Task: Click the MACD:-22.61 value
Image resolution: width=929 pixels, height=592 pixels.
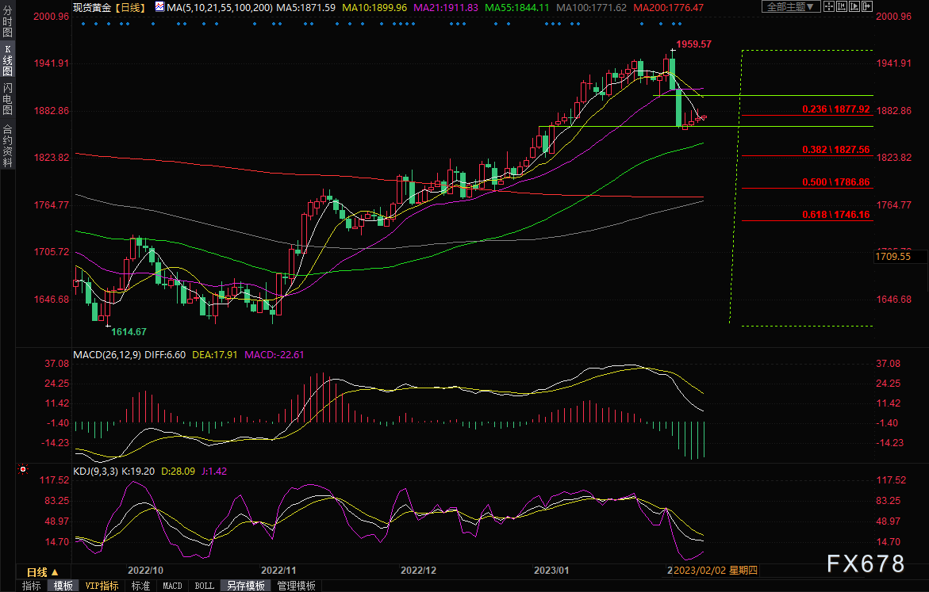Action: [x=274, y=354]
